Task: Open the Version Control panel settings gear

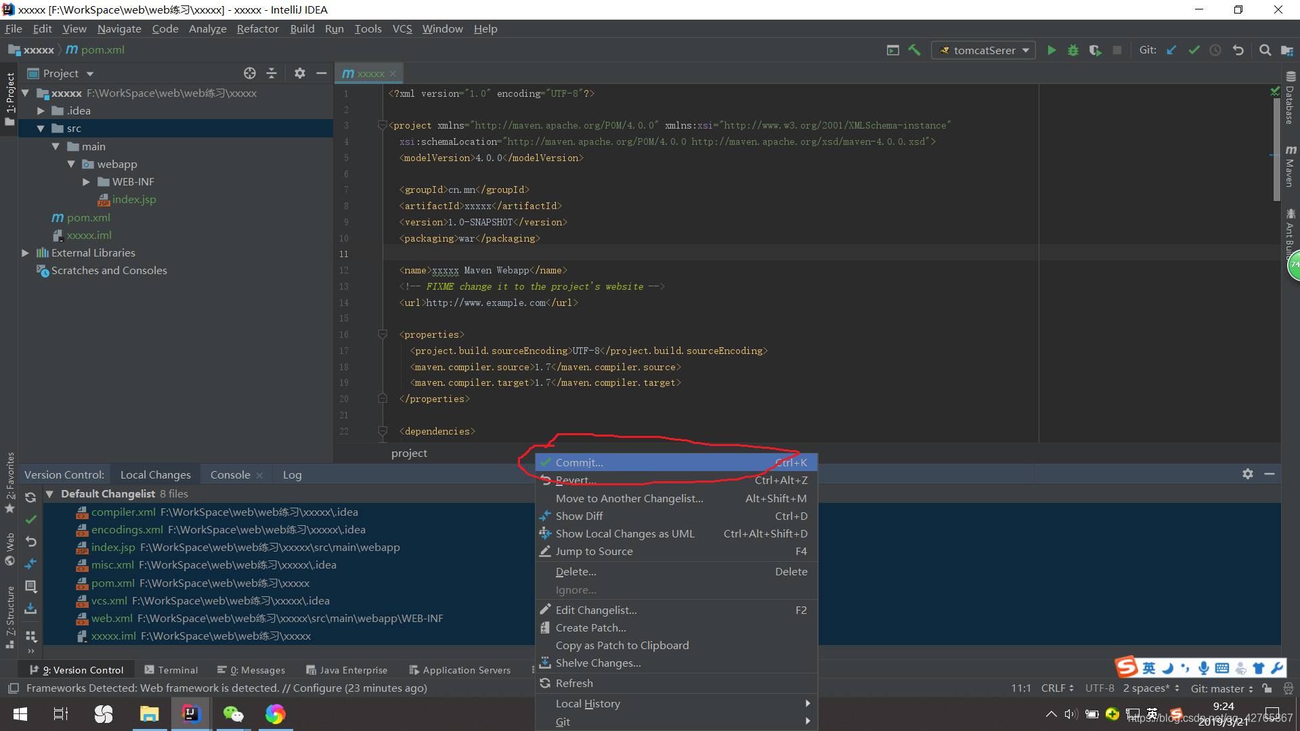Action: pyautogui.click(x=1248, y=474)
